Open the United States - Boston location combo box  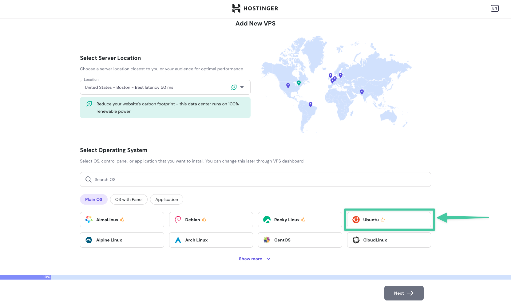pyautogui.click(x=165, y=87)
